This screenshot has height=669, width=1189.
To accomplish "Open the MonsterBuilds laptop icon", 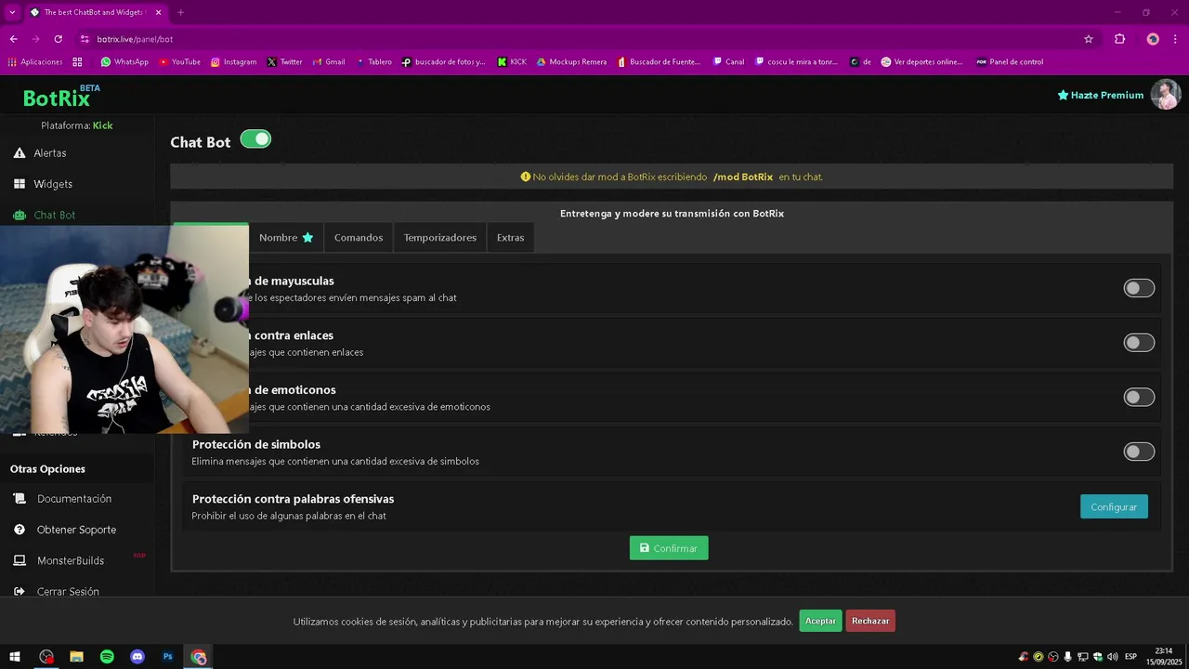I will [20, 560].
